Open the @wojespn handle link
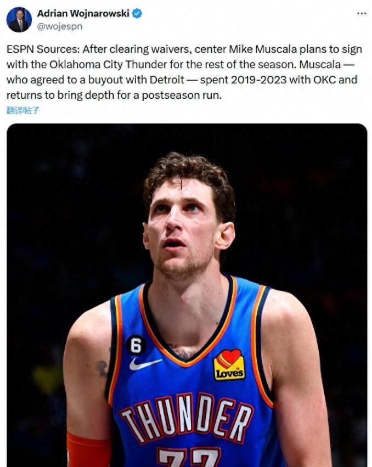The height and width of the screenshot is (467, 372). [x=60, y=26]
